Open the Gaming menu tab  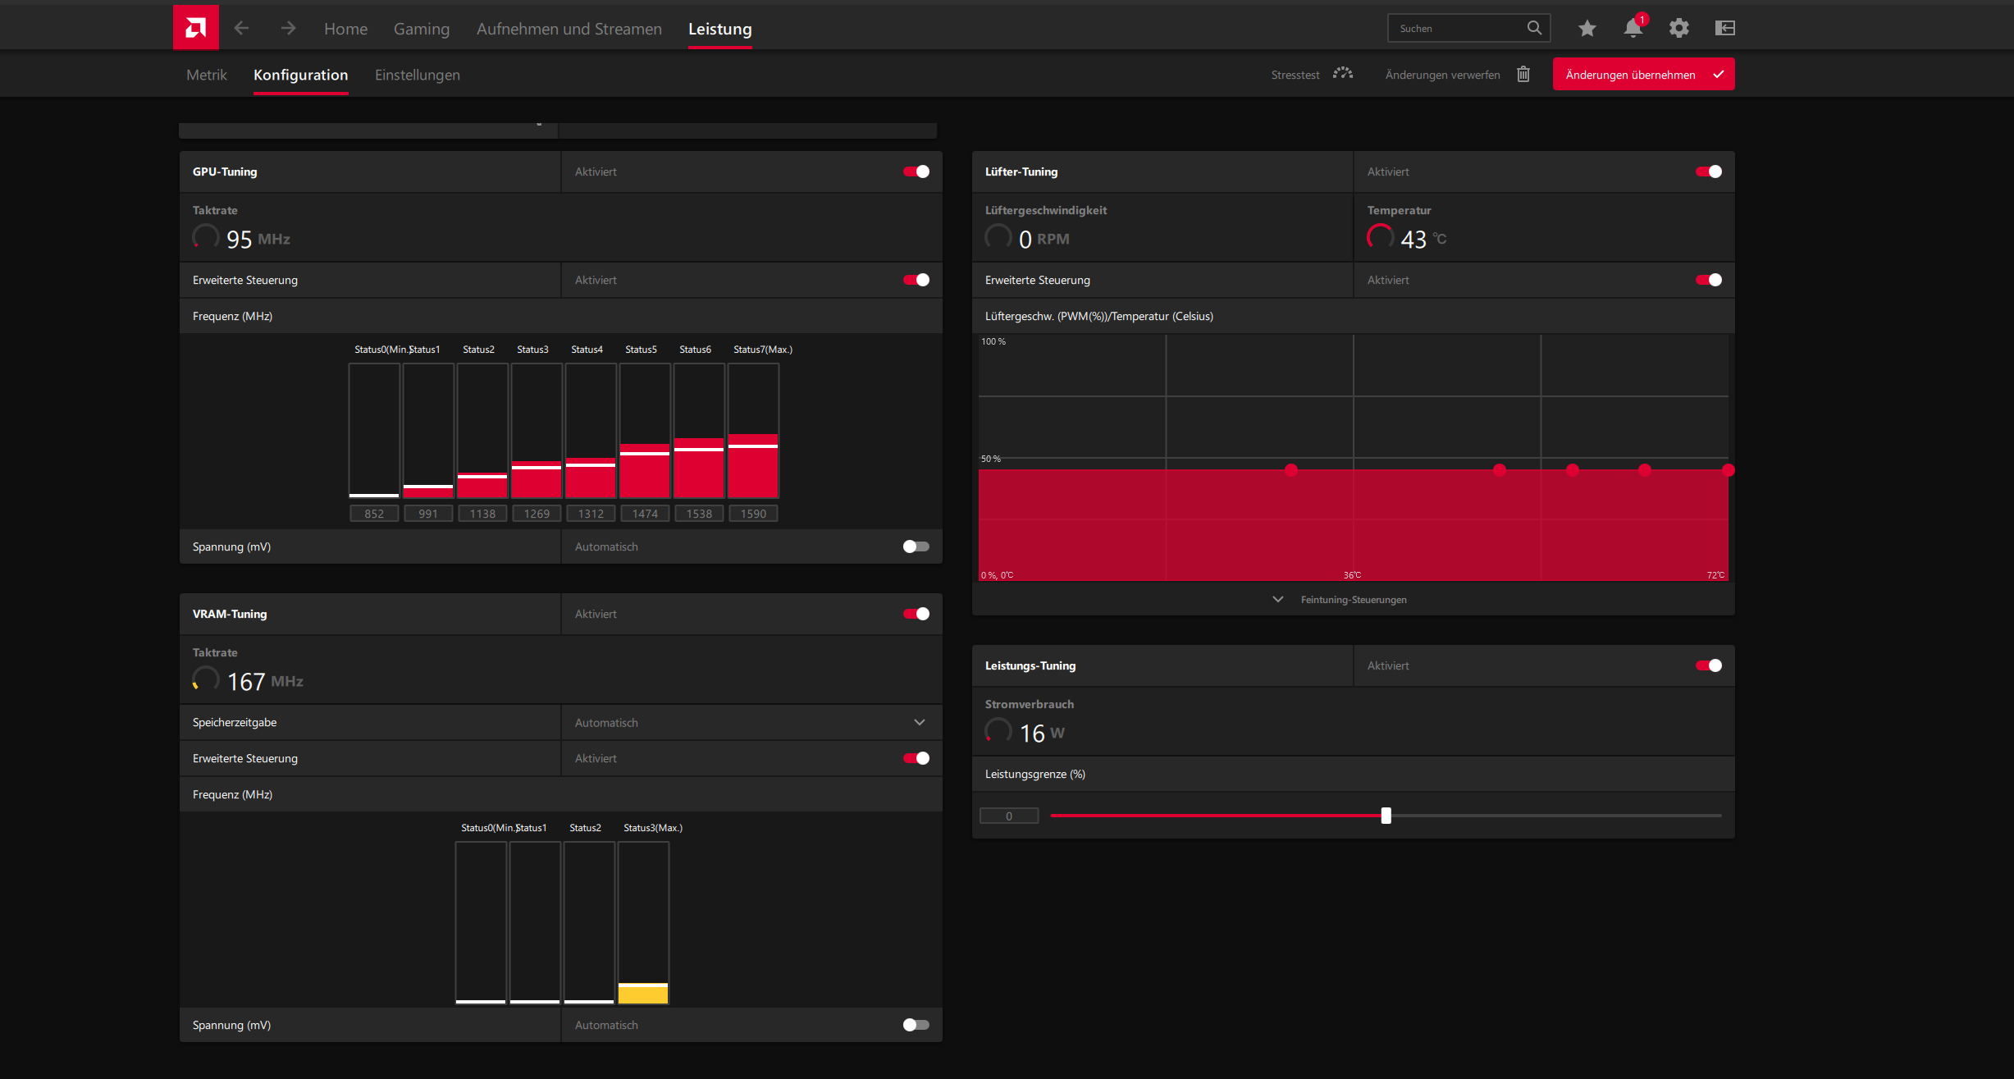click(x=422, y=29)
